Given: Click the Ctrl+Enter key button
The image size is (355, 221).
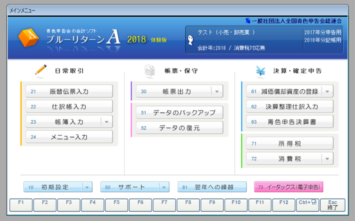Looking at the screenshot, I should point(308,205).
